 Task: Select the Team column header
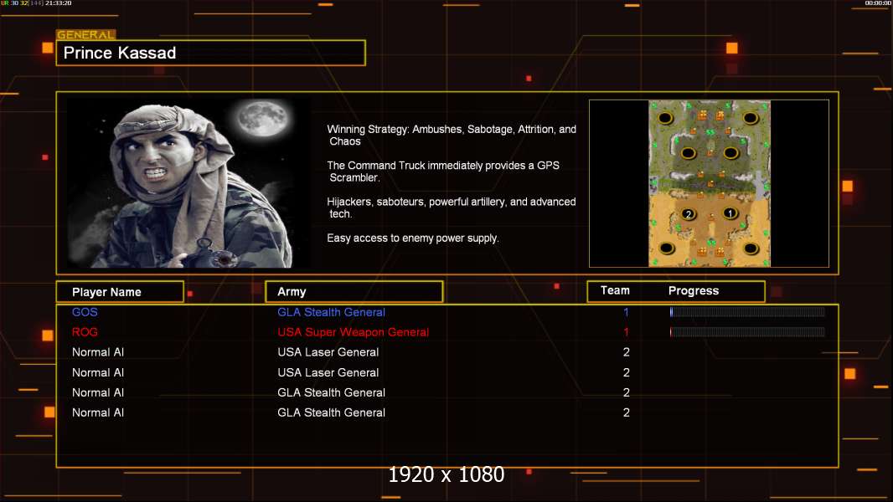coord(615,290)
